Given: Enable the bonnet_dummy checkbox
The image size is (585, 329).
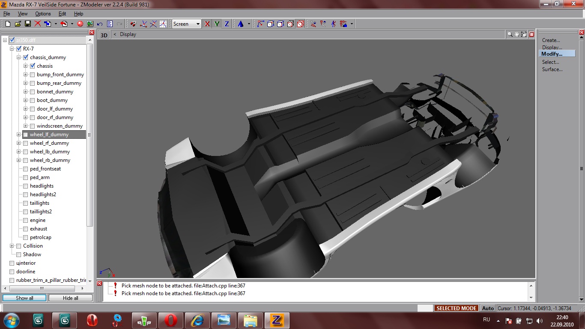Looking at the screenshot, I should tap(33, 92).
